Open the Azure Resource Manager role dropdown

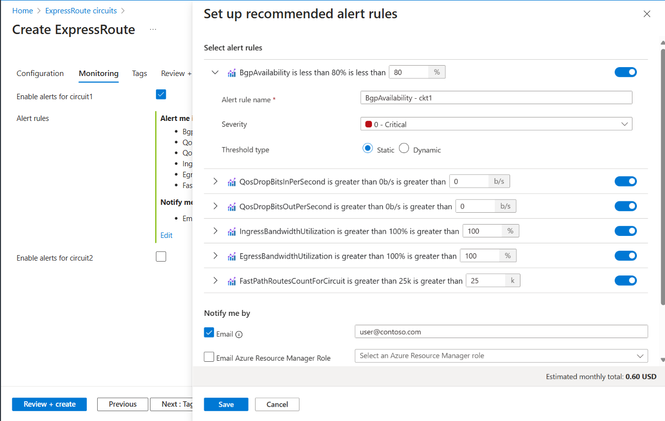(x=501, y=355)
